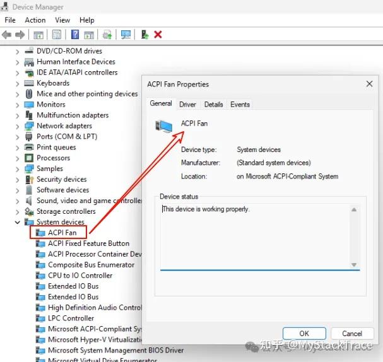Open the Action menu
Viewport: 383px width, 362px height.
[35, 20]
